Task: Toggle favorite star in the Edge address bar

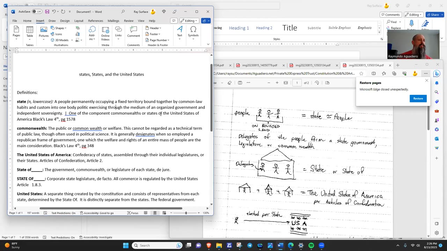Action: [361, 74]
